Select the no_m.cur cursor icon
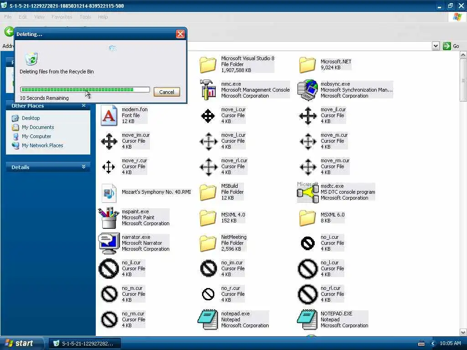Image resolution: width=467 pixels, height=350 pixels. [x=109, y=294]
